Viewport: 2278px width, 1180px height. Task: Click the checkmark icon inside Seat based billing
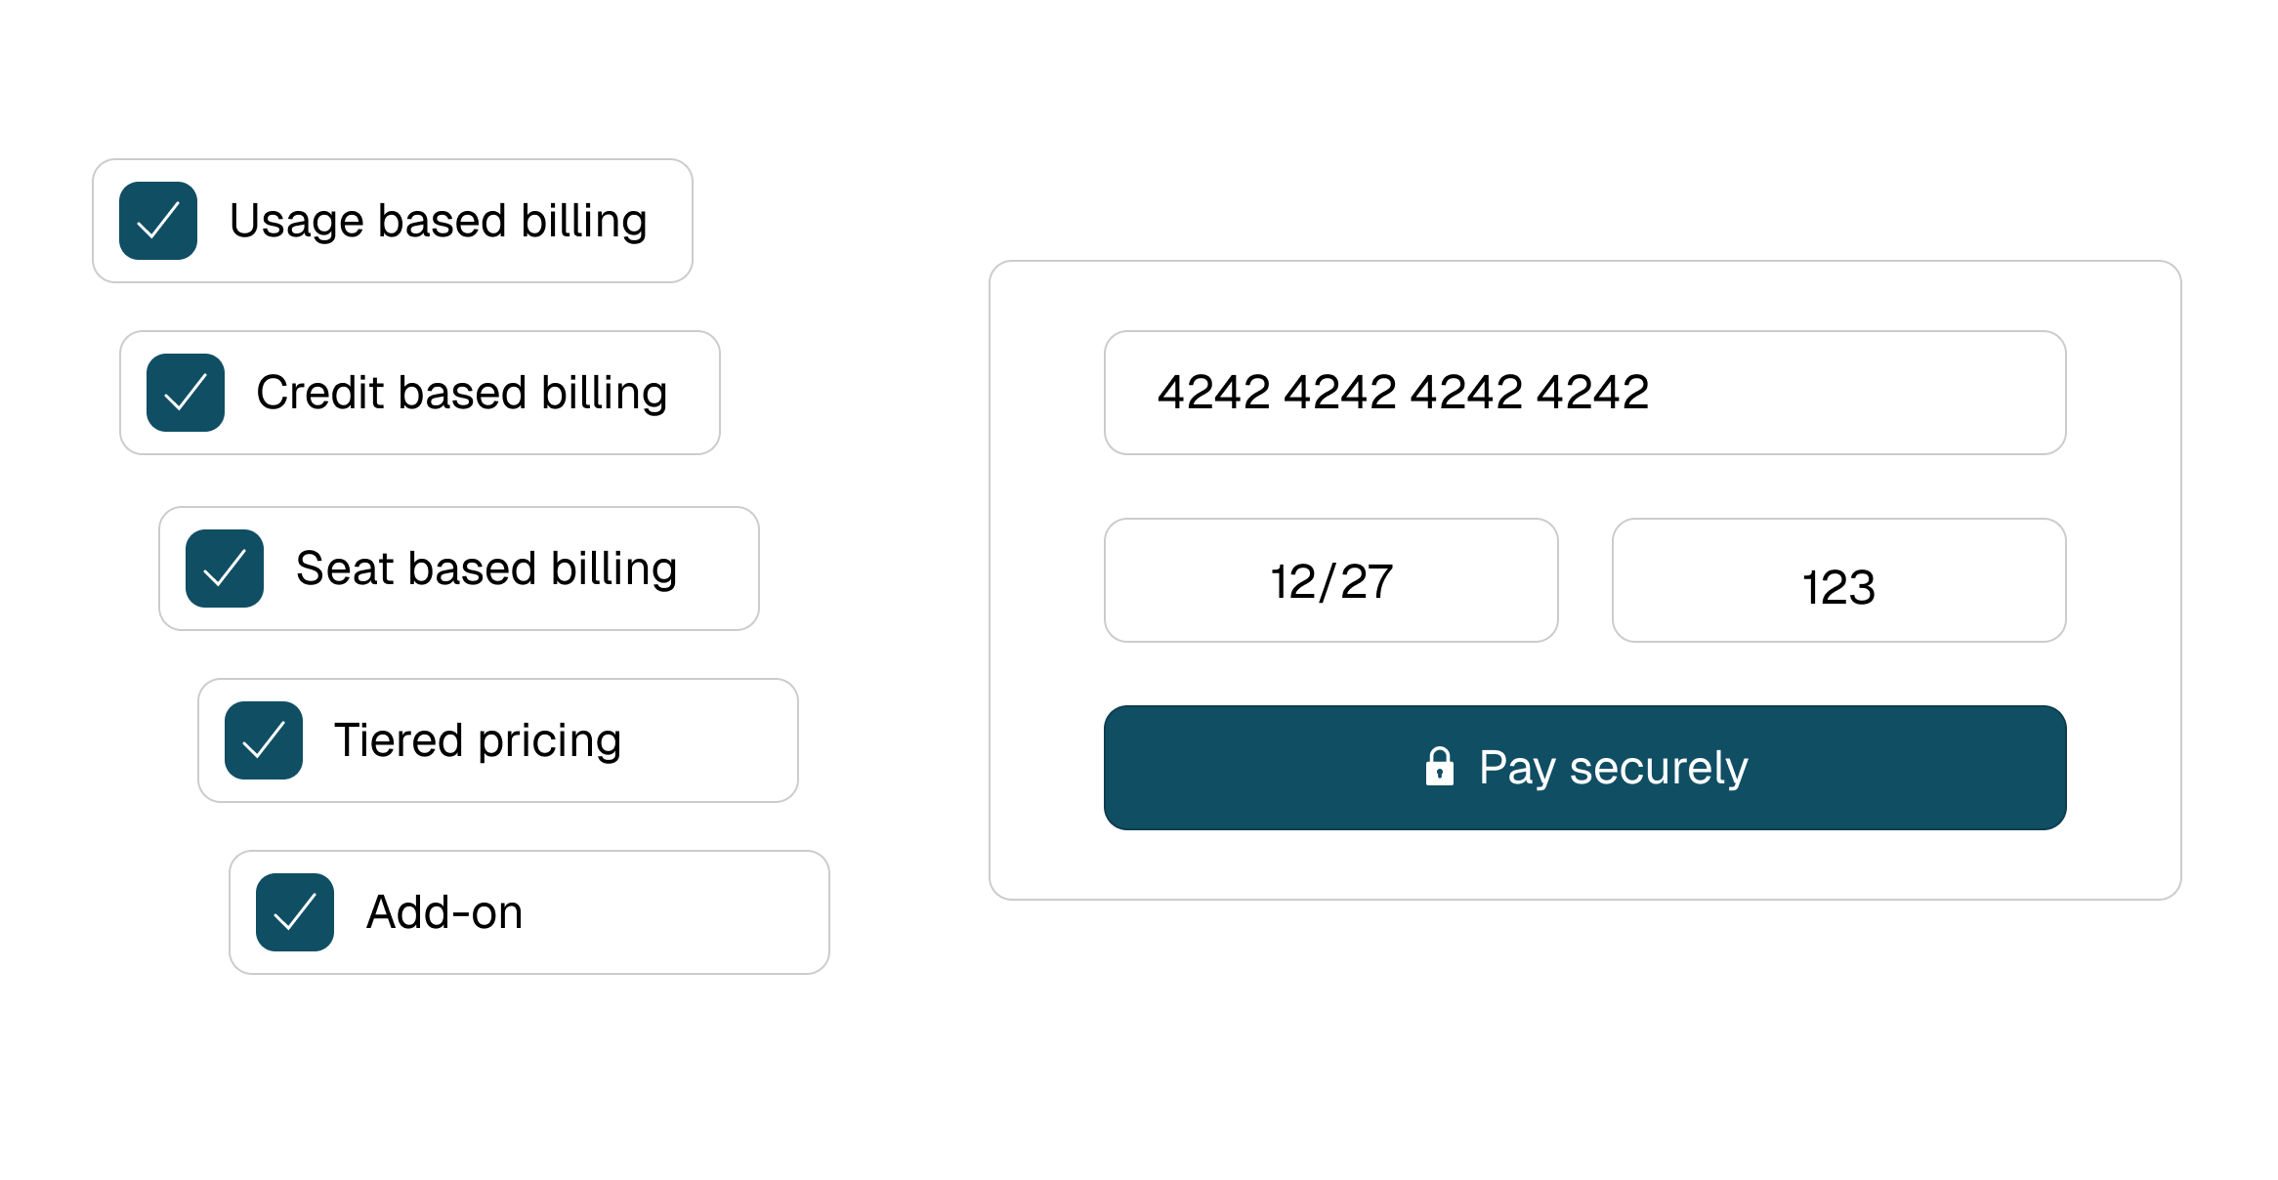pyautogui.click(x=225, y=568)
